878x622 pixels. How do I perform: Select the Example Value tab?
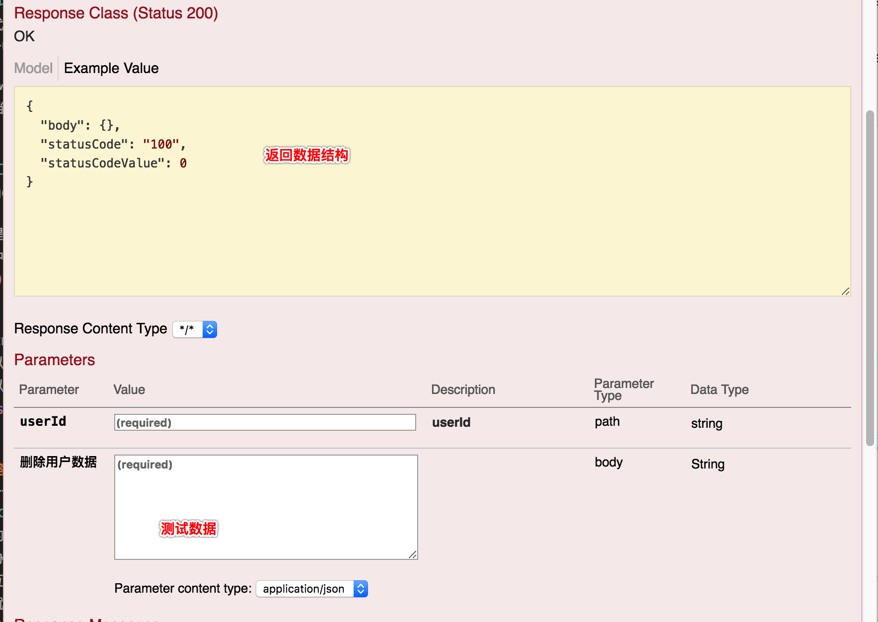tap(111, 68)
